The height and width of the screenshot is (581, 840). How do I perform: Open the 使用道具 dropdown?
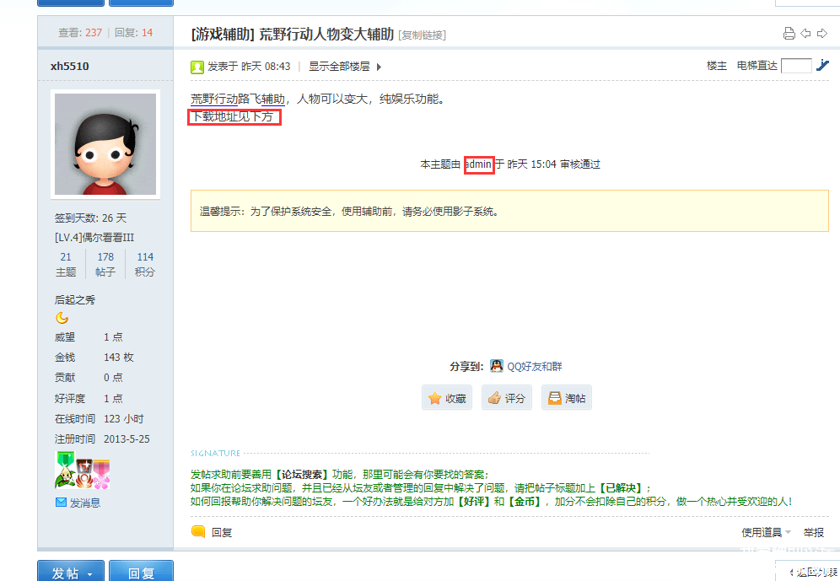coord(766,532)
